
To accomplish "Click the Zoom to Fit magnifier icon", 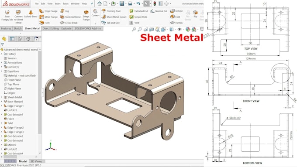I will point(134,29).
